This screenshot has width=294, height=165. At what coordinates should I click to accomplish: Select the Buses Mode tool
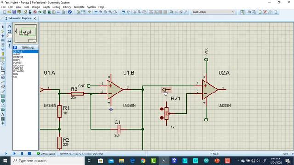point(3,49)
